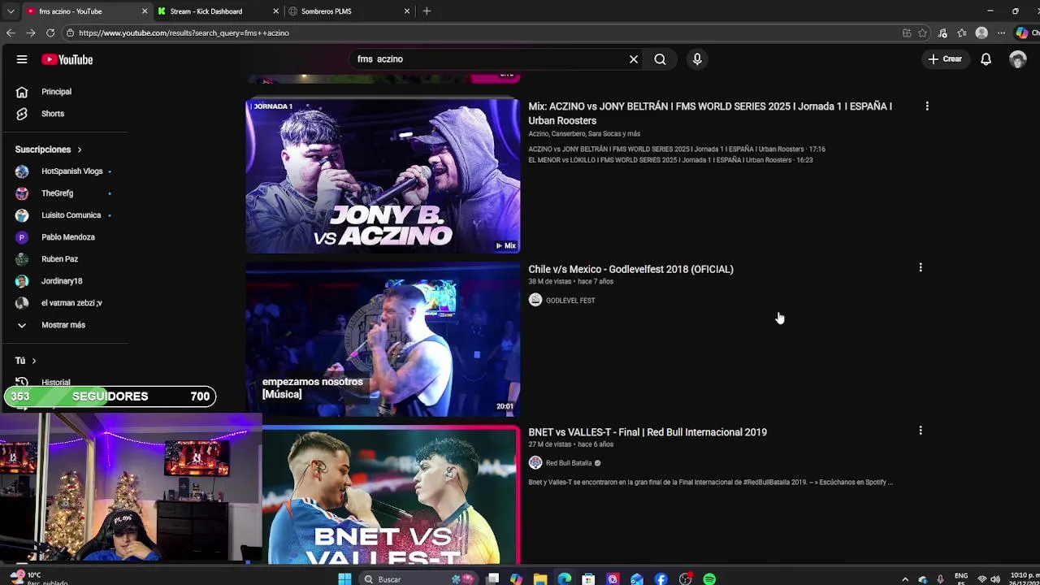Open the Chile v/s Mexico Godlevelfest thumbnail

(383, 339)
